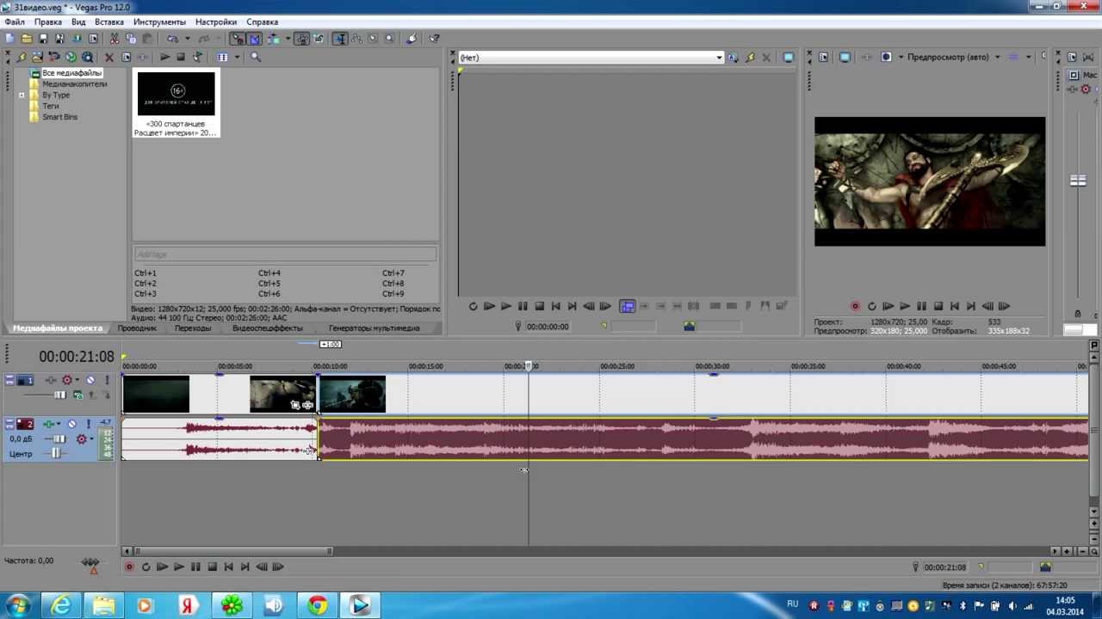The image size is (1102, 619).
Task: Click the Undo icon in toolbar
Action: [172, 39]
